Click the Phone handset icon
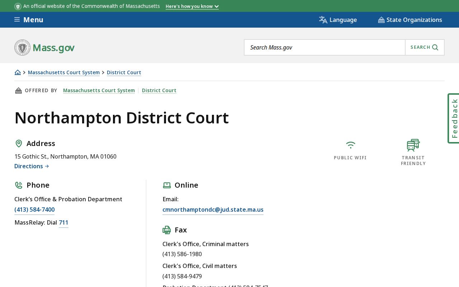The width and height of the screenshot is (459, 287). coord(19,185)
